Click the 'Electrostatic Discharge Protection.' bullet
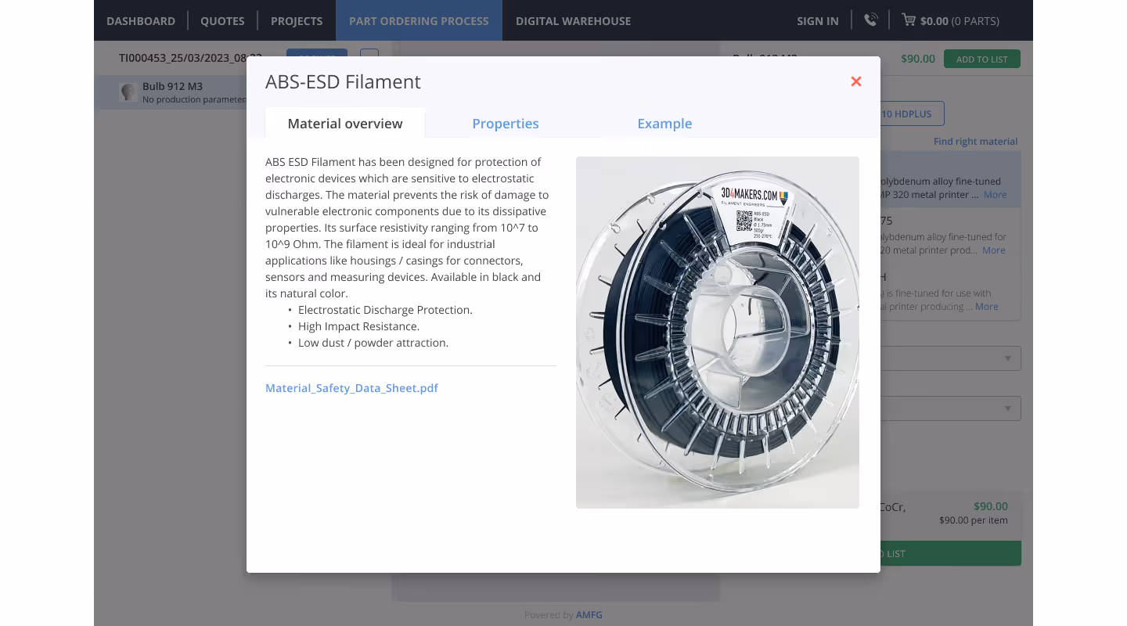This screenshot has width=1127, height=626. (385, 310)
